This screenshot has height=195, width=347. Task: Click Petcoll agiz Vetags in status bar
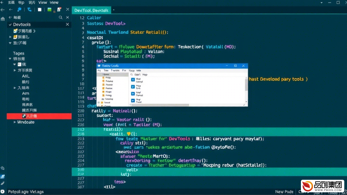pyautogui.click(x=26, y=192)
